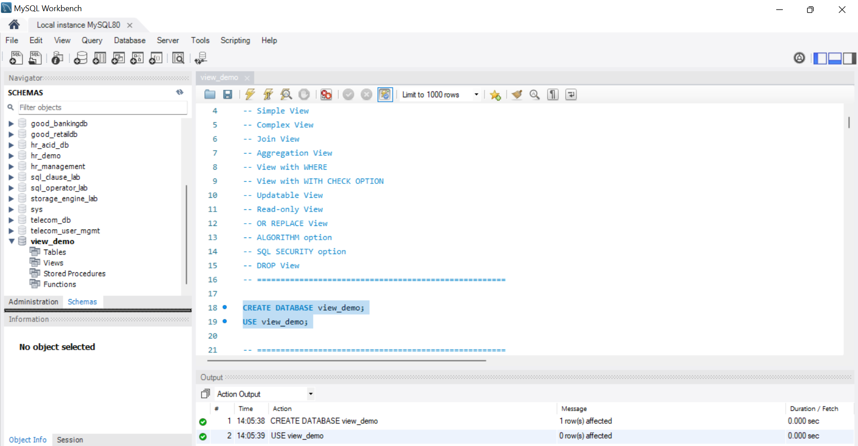Viewport: 858px width, 446px height.
Task: Toggle auto-commit mode
Action: click(x=385, y=95)
